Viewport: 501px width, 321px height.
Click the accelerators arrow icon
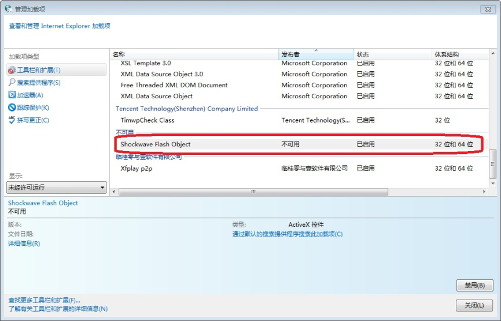pos(12,95)
